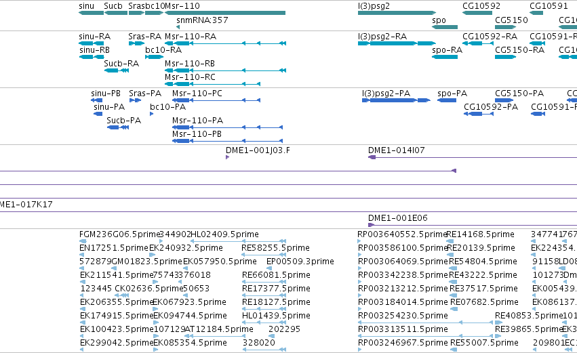Select the DME1-001E06 clone feature
Screen dimensions: 577x353
(x=473, y=225)
